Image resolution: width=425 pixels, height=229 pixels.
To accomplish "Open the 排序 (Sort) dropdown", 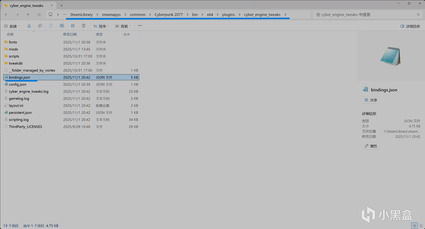I will [101, 26].
